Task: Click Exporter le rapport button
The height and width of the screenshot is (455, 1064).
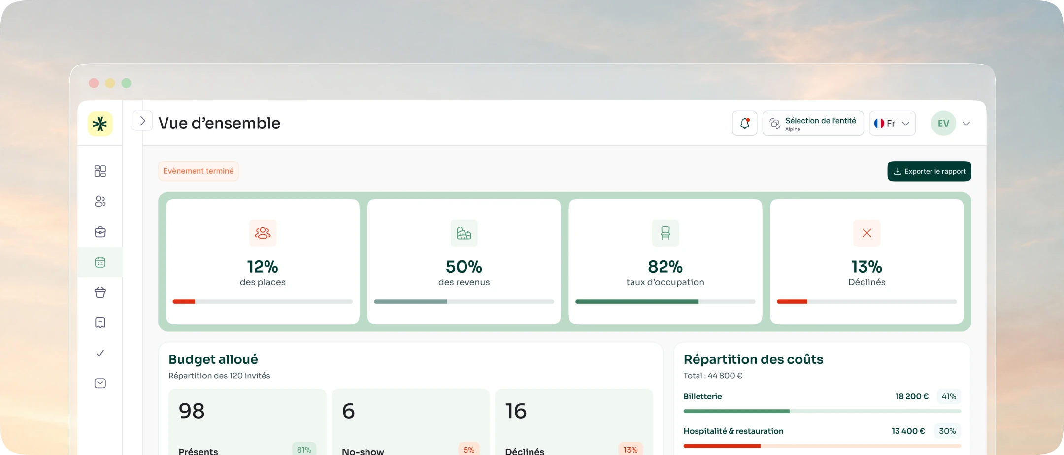Action: [x=929, y=171]
